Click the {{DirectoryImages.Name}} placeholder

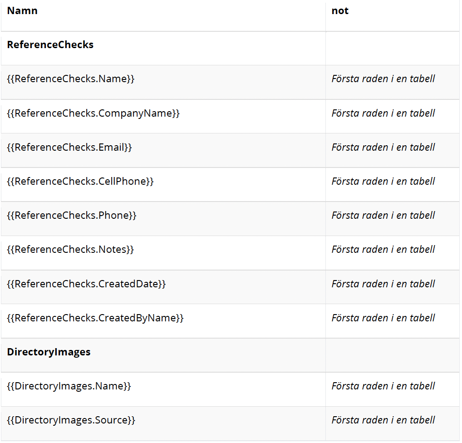(x=69, y=386)
